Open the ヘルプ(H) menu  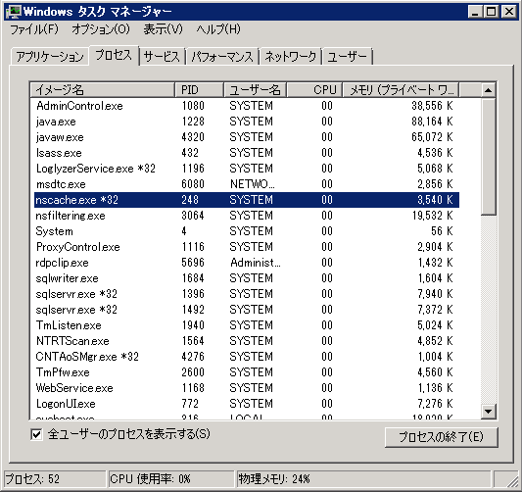218,29
